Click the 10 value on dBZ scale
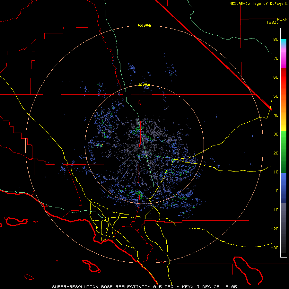Image resolution: width=289 pixels, height=289 pixels. [x=276, y=172]
